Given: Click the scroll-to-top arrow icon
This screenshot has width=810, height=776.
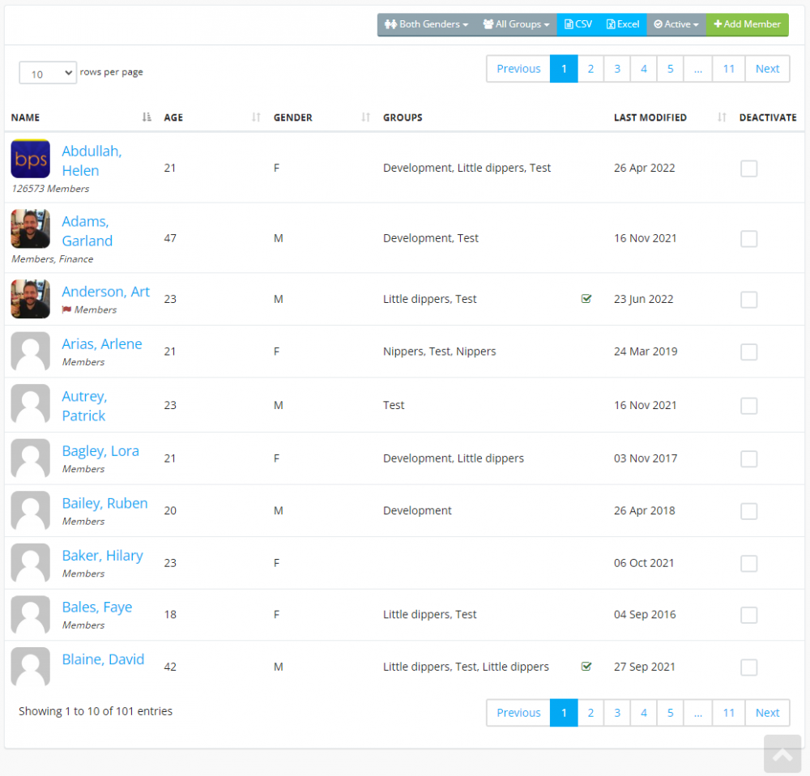Looking at the screenshot, I should 782,755.
